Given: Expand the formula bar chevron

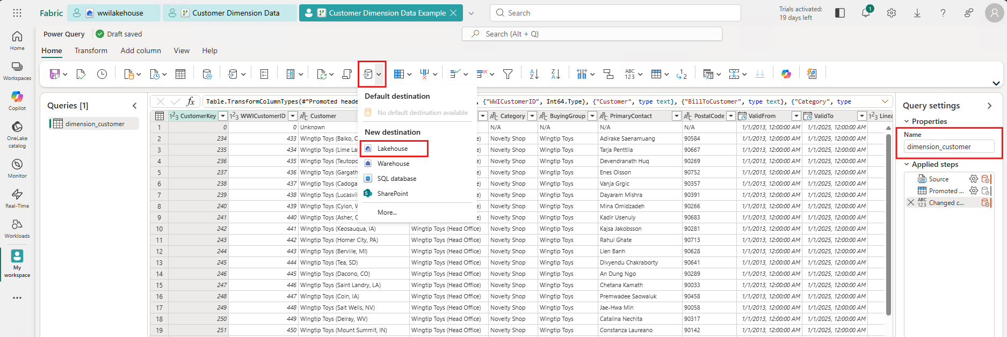Looking at the screenshot, I should (885, 101).
